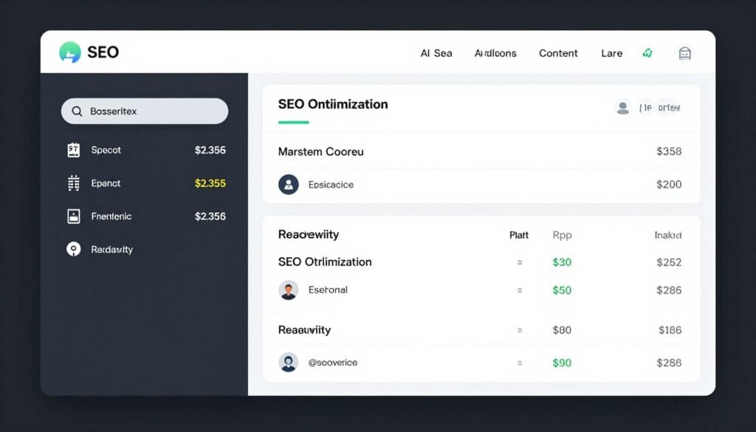Screen dimensions: 756x432
Task: Click the Rerdauity sidebar icon
Action: pos(73,250)
